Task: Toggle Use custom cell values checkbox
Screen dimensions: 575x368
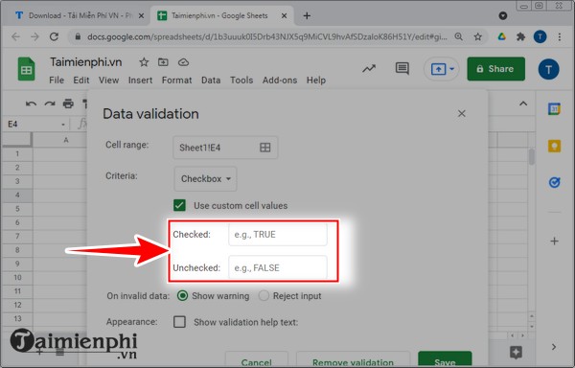Action: click(179, 205)
